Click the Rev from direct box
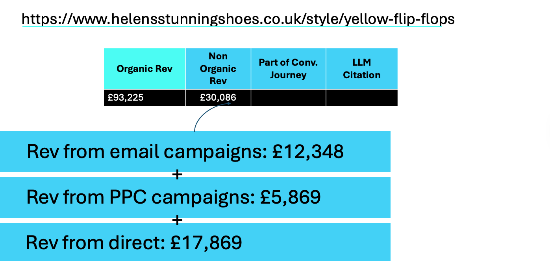Viewport: 550px width, 261px height. 195,242
